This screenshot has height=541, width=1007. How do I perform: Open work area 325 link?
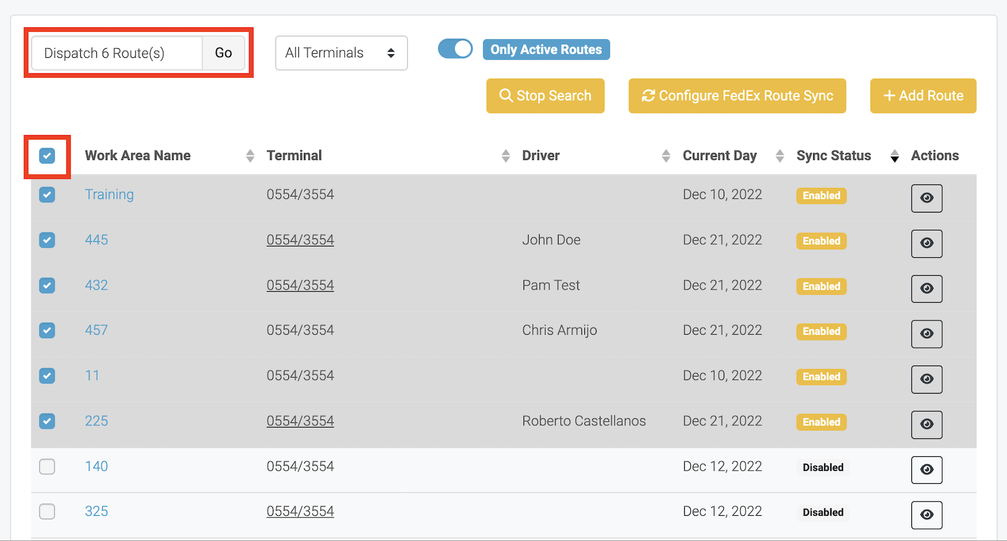click(96, 511)
